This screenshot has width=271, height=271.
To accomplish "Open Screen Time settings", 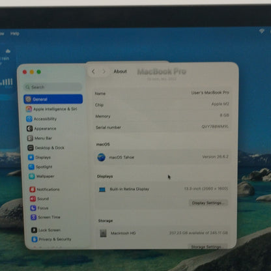I will click(x=46, y=217).
